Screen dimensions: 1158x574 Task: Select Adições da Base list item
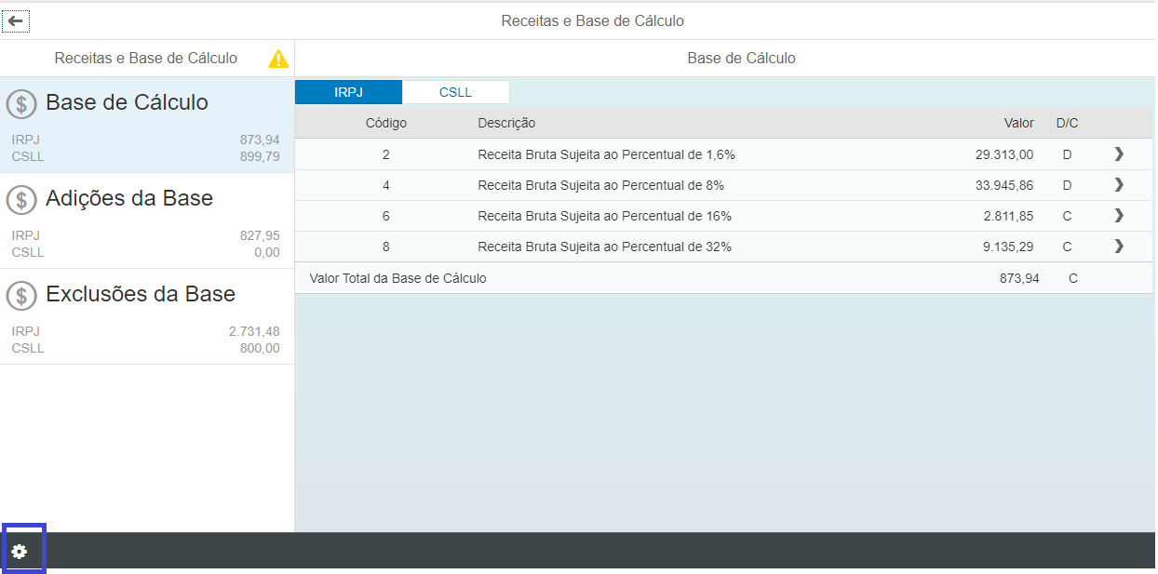click(x=147, y=220)
